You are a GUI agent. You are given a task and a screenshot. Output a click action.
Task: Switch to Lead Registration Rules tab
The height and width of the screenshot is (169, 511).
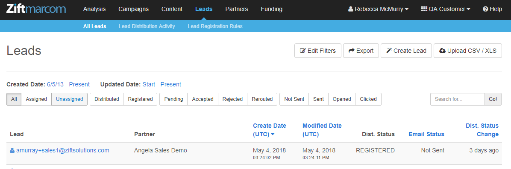point(215,26)
